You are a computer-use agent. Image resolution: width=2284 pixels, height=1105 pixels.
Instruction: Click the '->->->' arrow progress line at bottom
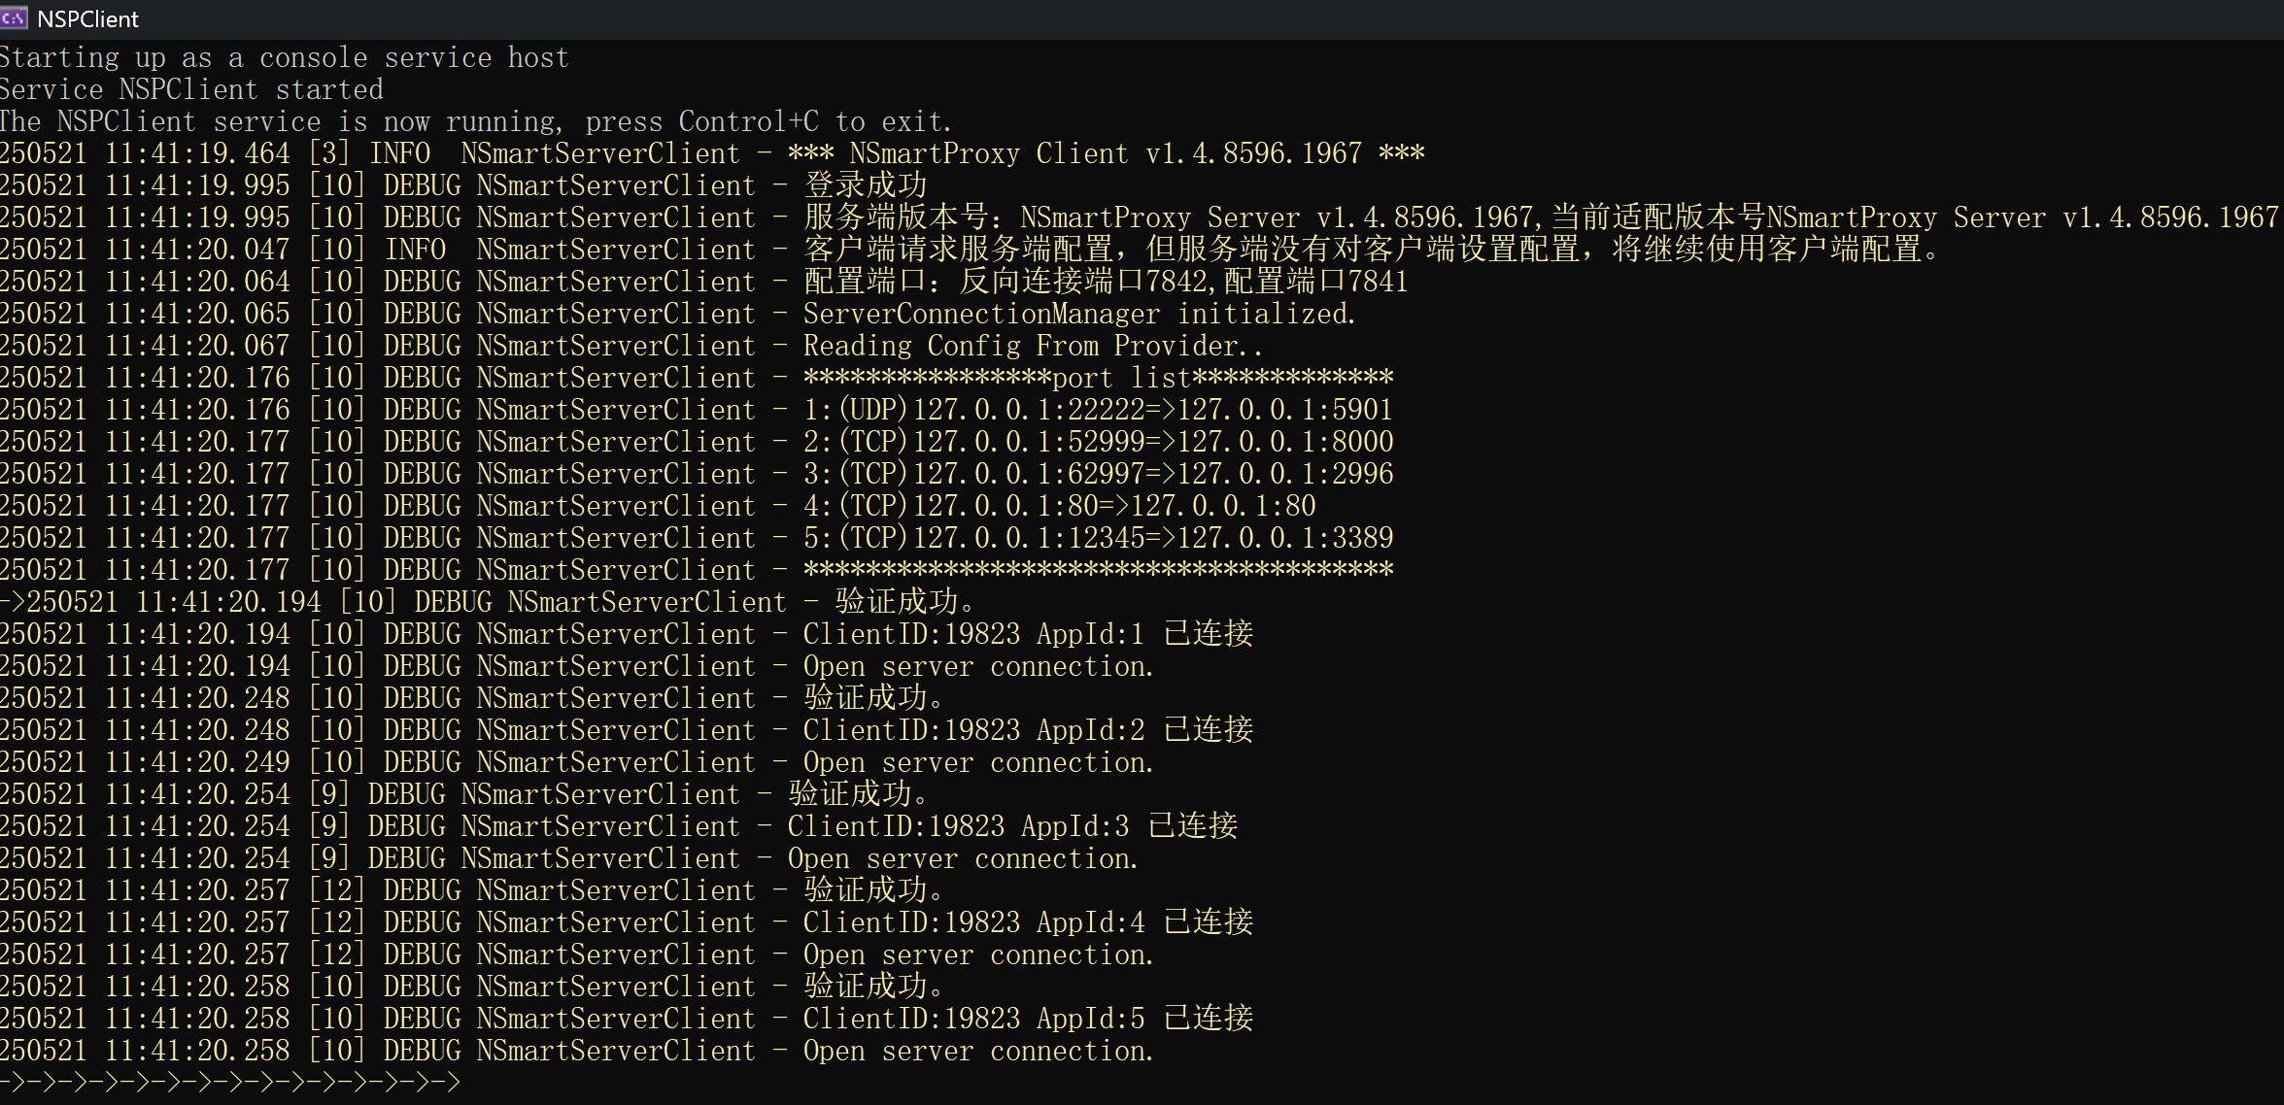tap(230, 1083)
